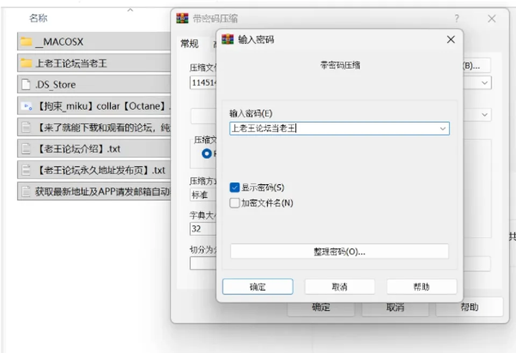Click the icon of 【来了就能下载和观看的论坛 file
Viewport: 516px width, 353px height.
click(26, 127)
